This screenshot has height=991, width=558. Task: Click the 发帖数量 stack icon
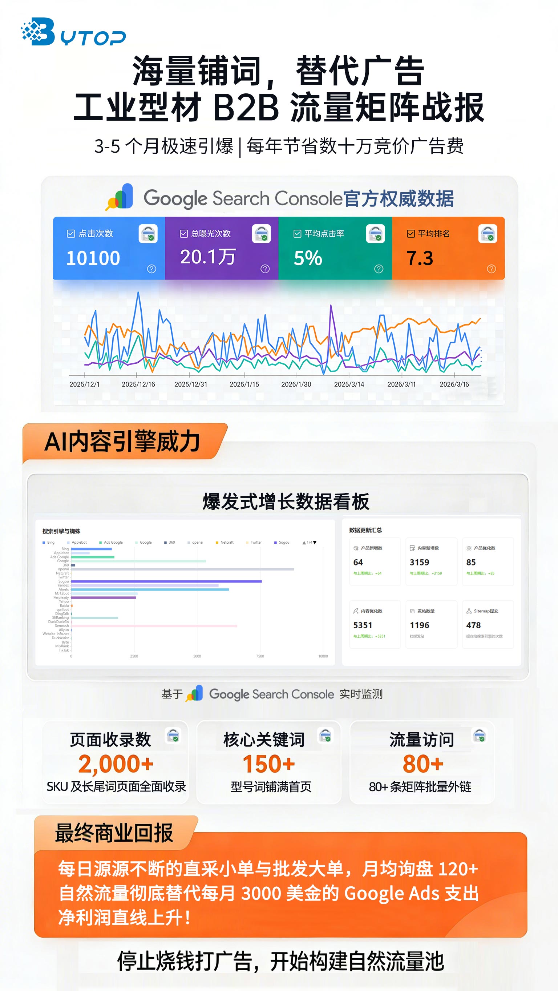[412, 611]
